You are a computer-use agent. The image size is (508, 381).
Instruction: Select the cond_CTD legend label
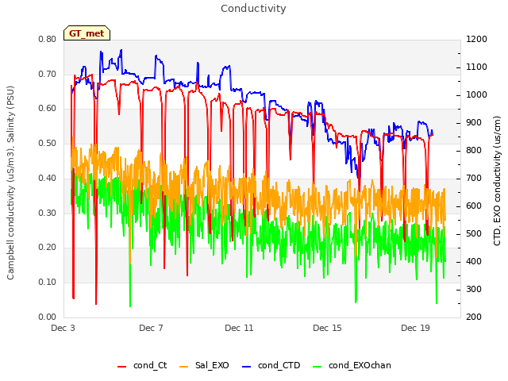[x=279, y=365]
